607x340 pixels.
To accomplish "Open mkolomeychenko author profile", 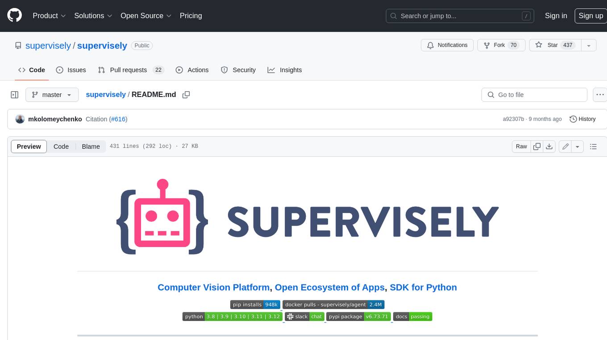I will tap(55, 119).
